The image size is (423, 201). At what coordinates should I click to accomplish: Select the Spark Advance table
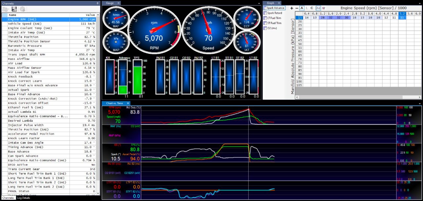[274, 8]
